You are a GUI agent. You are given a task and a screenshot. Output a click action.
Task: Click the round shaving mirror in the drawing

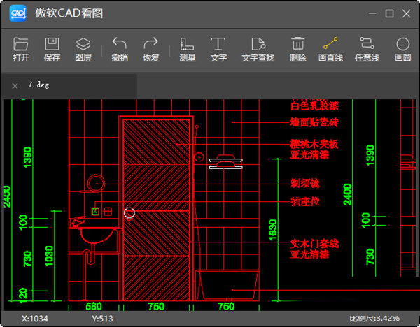click(x=96, y=183)
